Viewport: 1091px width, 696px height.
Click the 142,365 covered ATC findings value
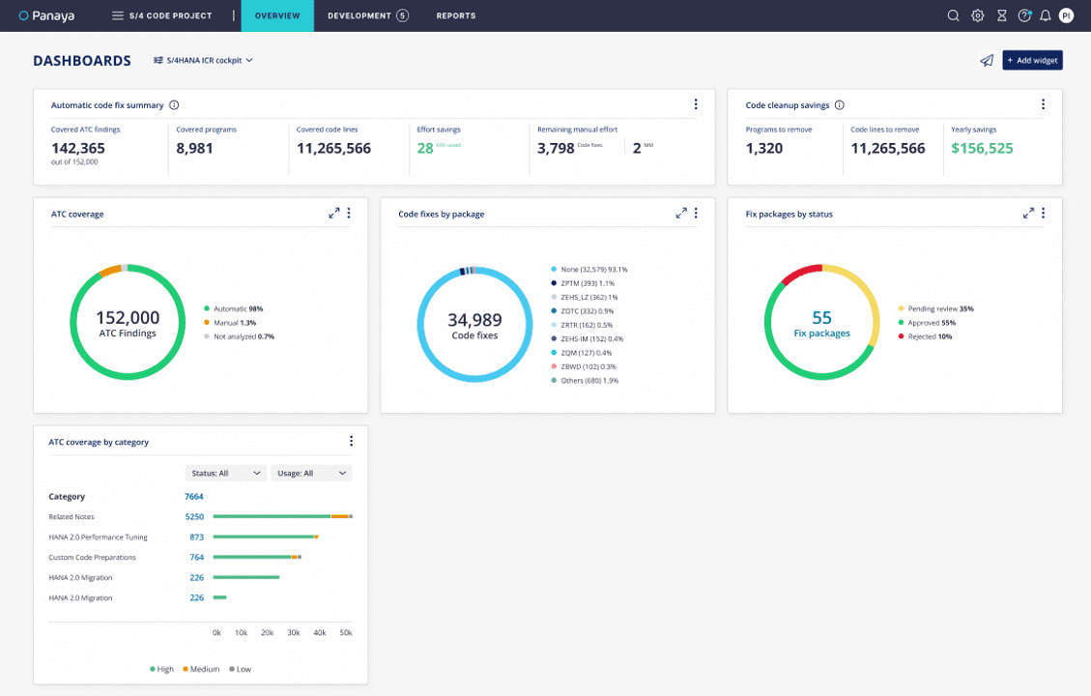pos(78,148)
